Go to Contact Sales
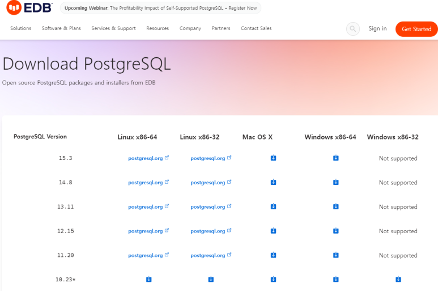Screen dimensions: 438x291 pos(256,28)
